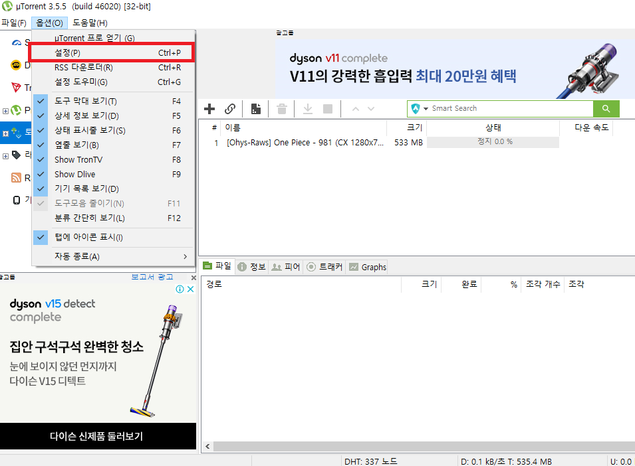This screenshot has height=466, width=635.
Task: Click scrollbar left arrow in files pane
Action: (x=207, y=447)
